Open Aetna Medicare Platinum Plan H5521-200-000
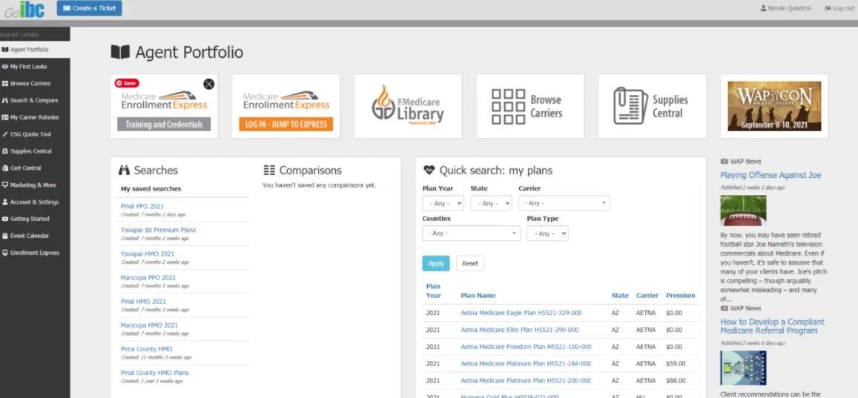The image size is (858, 398). coord(526,381)
